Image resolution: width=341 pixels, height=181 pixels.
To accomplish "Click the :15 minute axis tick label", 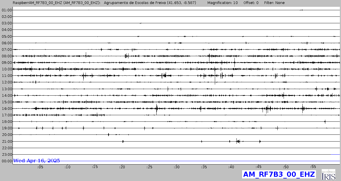I will 95,167.
